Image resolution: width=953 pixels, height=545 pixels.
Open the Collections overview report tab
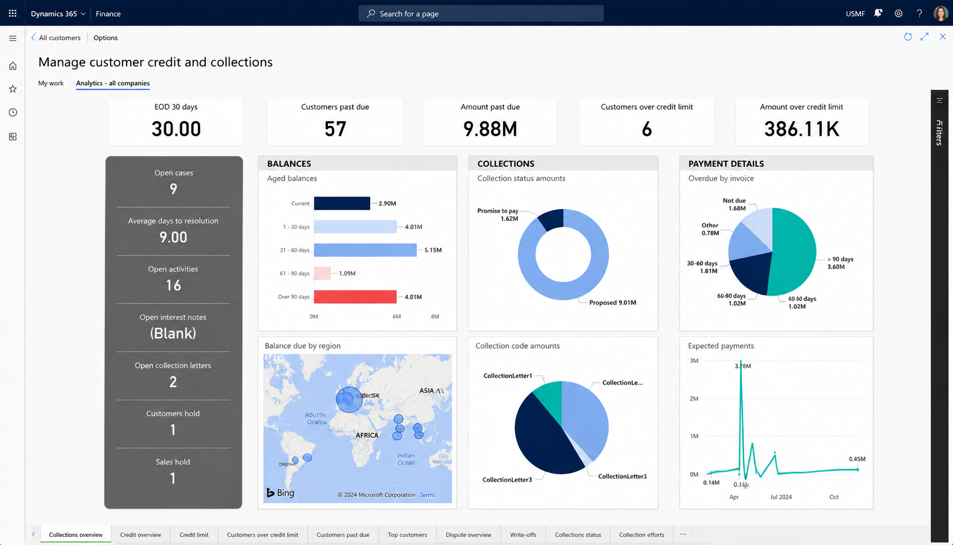[x=76, y=535]
